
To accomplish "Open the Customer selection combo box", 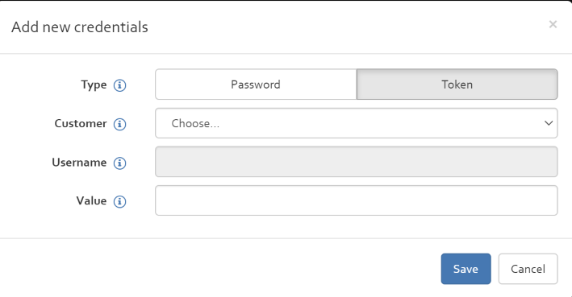I will (357, 123).
